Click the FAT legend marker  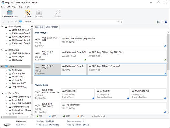tap(37, 116)
